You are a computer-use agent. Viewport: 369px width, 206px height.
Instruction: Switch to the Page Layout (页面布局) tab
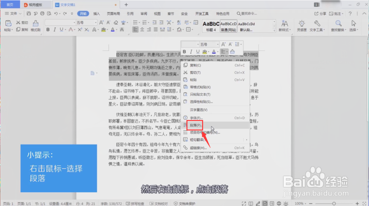click(113, 14)
